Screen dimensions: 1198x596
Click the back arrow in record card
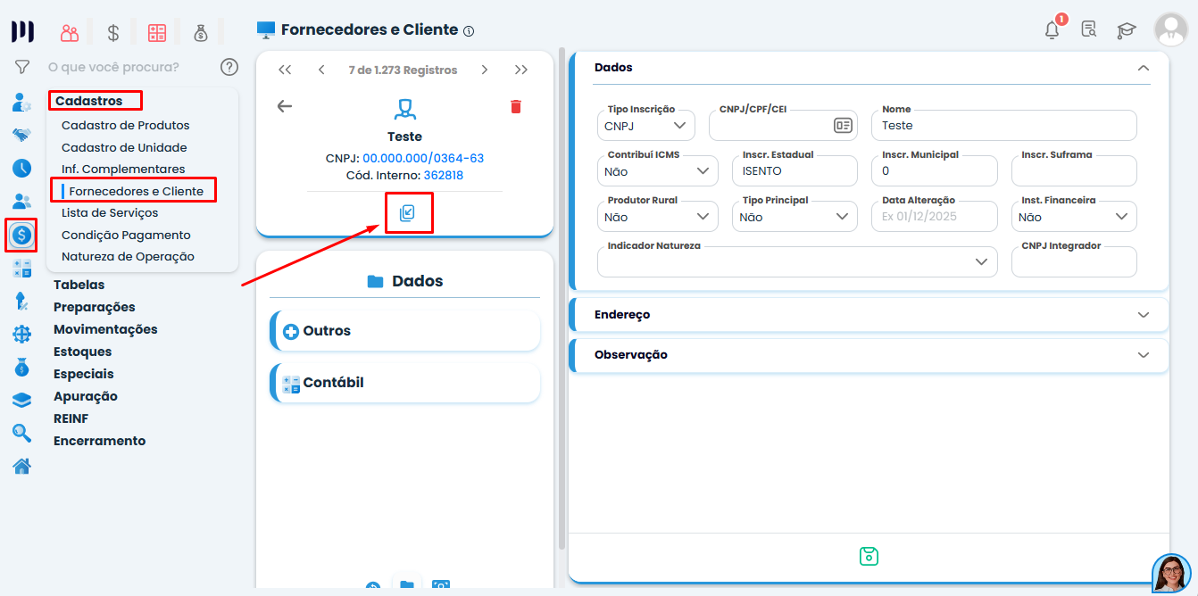tap(285, 106)
